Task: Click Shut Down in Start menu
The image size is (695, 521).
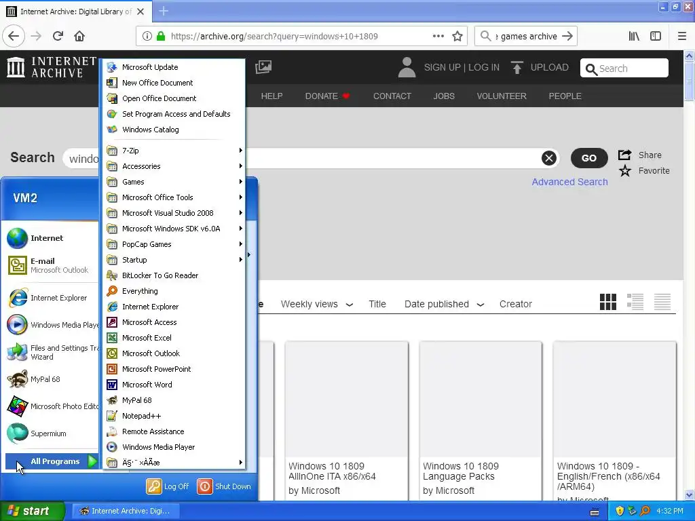Action: (x=224, y=486)
